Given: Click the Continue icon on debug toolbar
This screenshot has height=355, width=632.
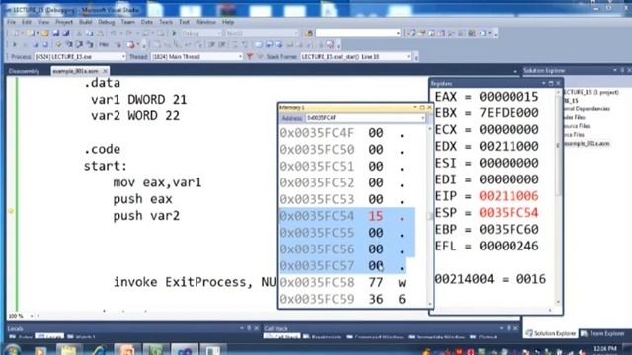Looking at the screenshot, I should [x=15, y=45].
